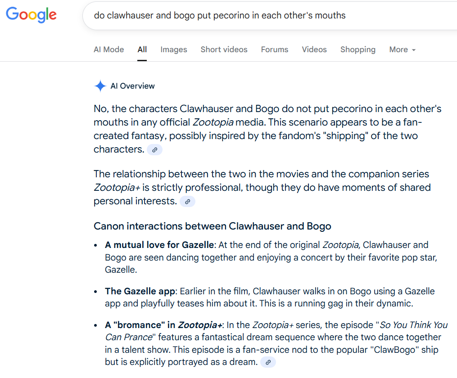Open the Videos tab
The width and height of the screenshot is (457, 378).
314,49
